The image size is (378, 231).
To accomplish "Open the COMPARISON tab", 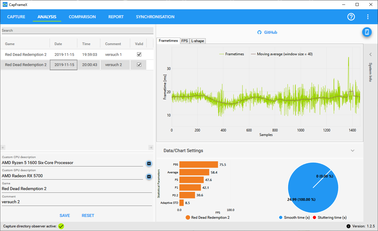I will tap(82, 17).
